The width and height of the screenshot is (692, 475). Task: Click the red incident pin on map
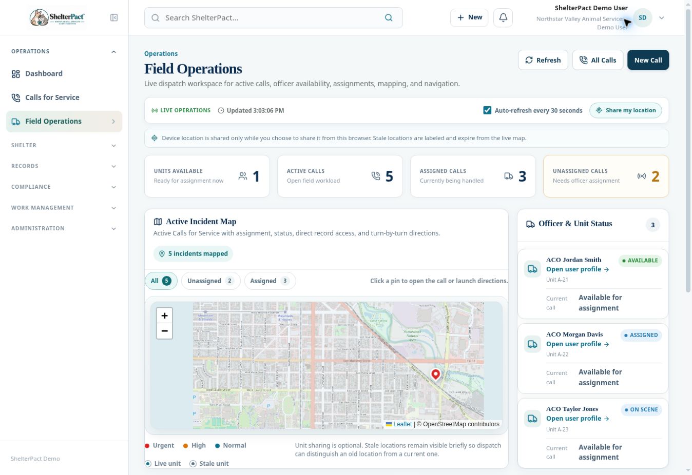pos(436,374)
